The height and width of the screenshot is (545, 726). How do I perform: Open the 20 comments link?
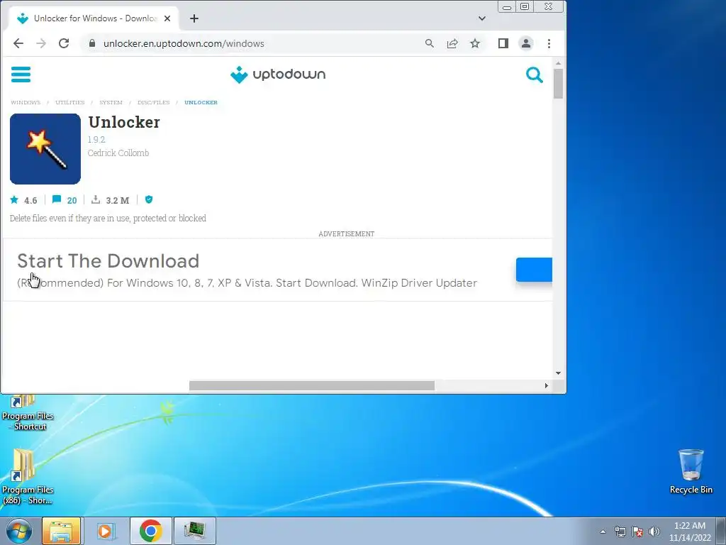(65, 200)
